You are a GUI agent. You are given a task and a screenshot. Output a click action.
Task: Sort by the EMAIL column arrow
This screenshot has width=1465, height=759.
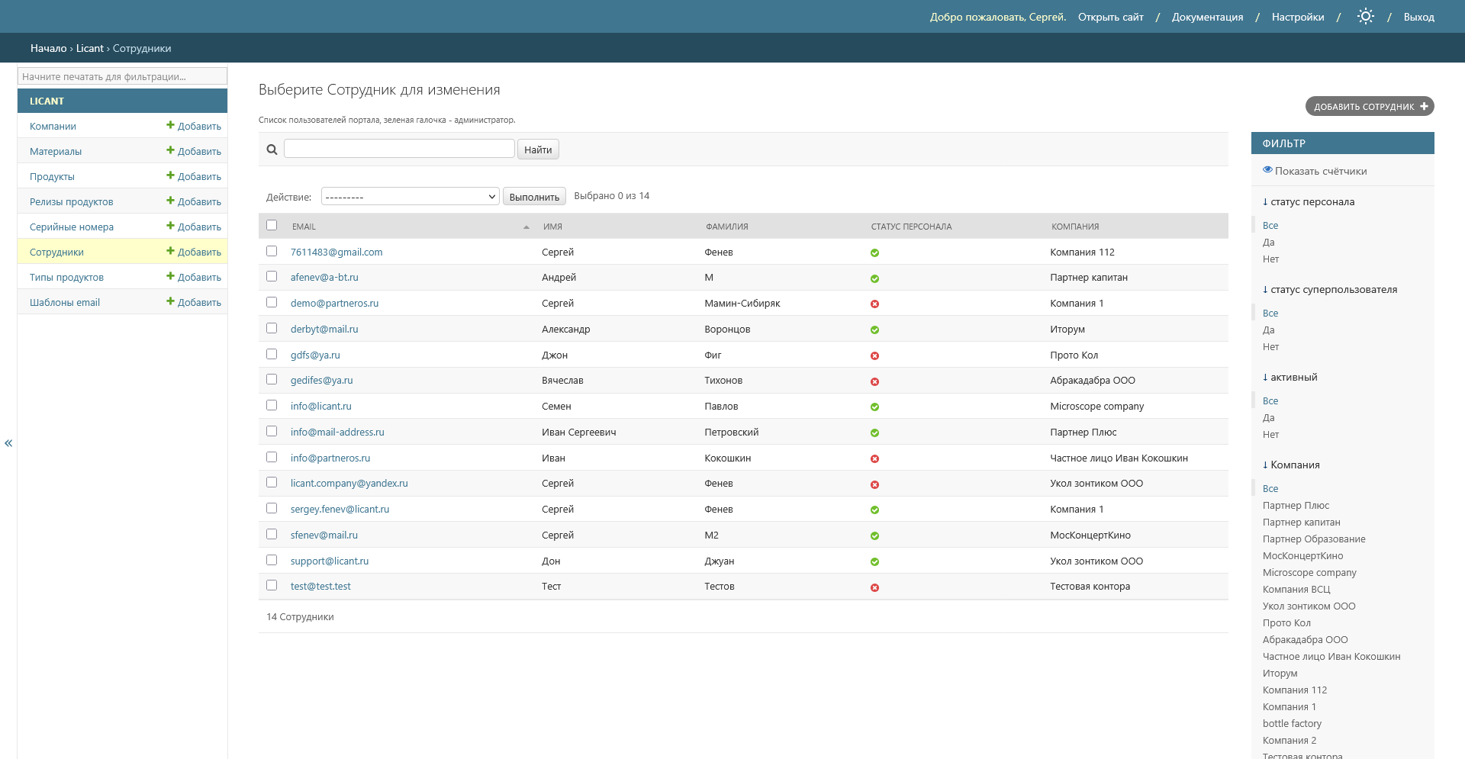[x=526, y=227]
